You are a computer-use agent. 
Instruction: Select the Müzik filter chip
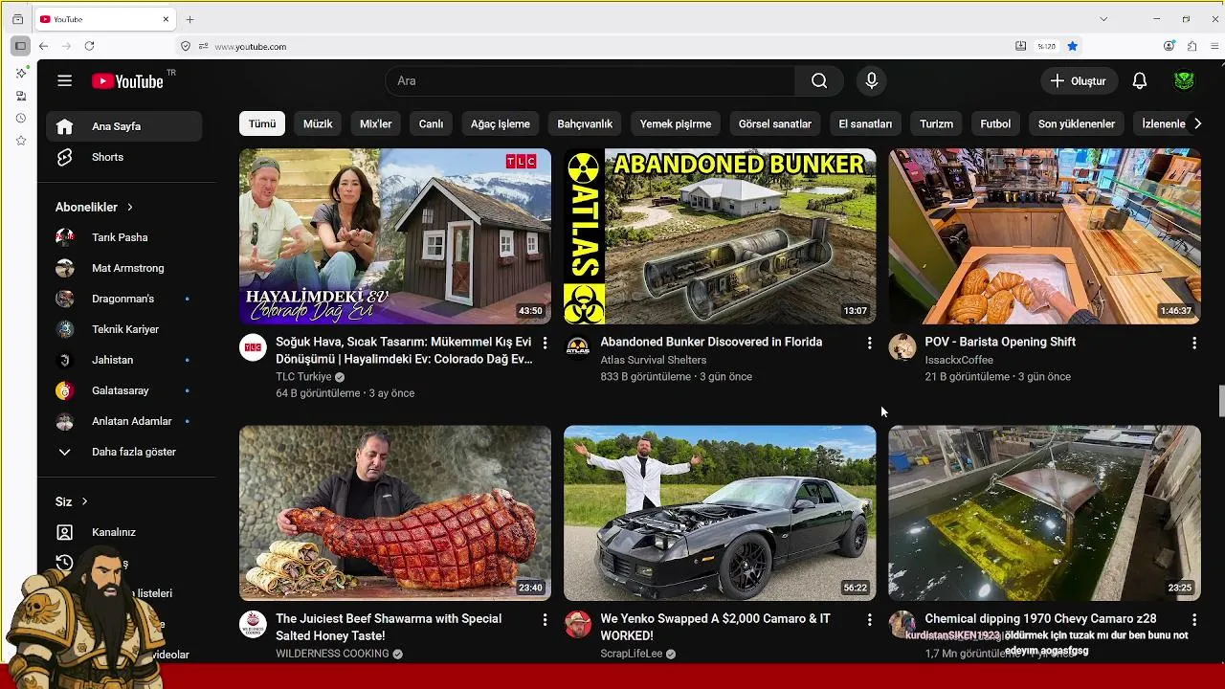pos(318,123)
